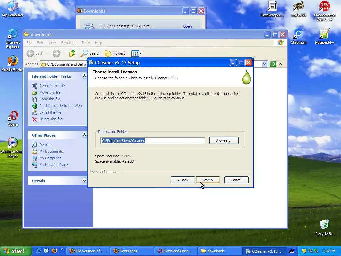The height and width of the screenshot is (256, 341).
Task: Click Firefox quick launch icon
Action: 54,251
